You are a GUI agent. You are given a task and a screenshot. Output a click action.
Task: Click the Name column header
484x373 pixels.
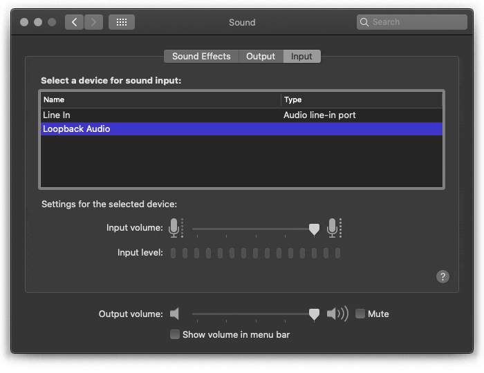160,99
